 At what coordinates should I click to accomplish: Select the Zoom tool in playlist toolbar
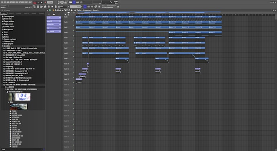click(x=69, y=10)
